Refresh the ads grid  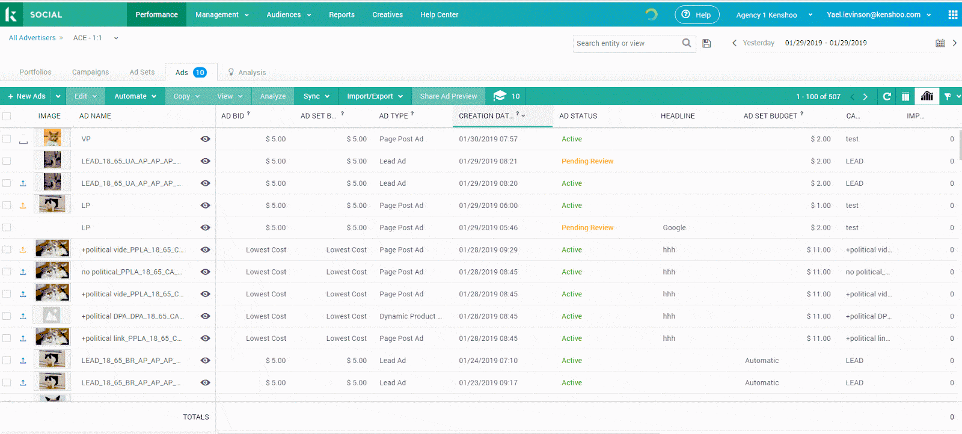pyautogui.click(x=887, y=96)
